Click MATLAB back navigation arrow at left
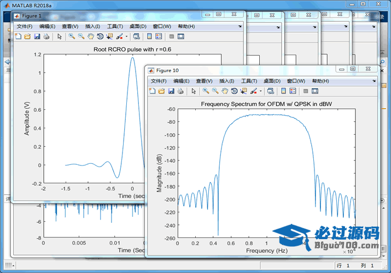 coord(8,62)
